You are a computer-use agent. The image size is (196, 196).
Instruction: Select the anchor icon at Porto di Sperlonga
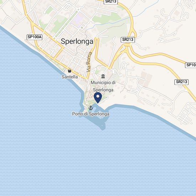click(x=91, y=108)
